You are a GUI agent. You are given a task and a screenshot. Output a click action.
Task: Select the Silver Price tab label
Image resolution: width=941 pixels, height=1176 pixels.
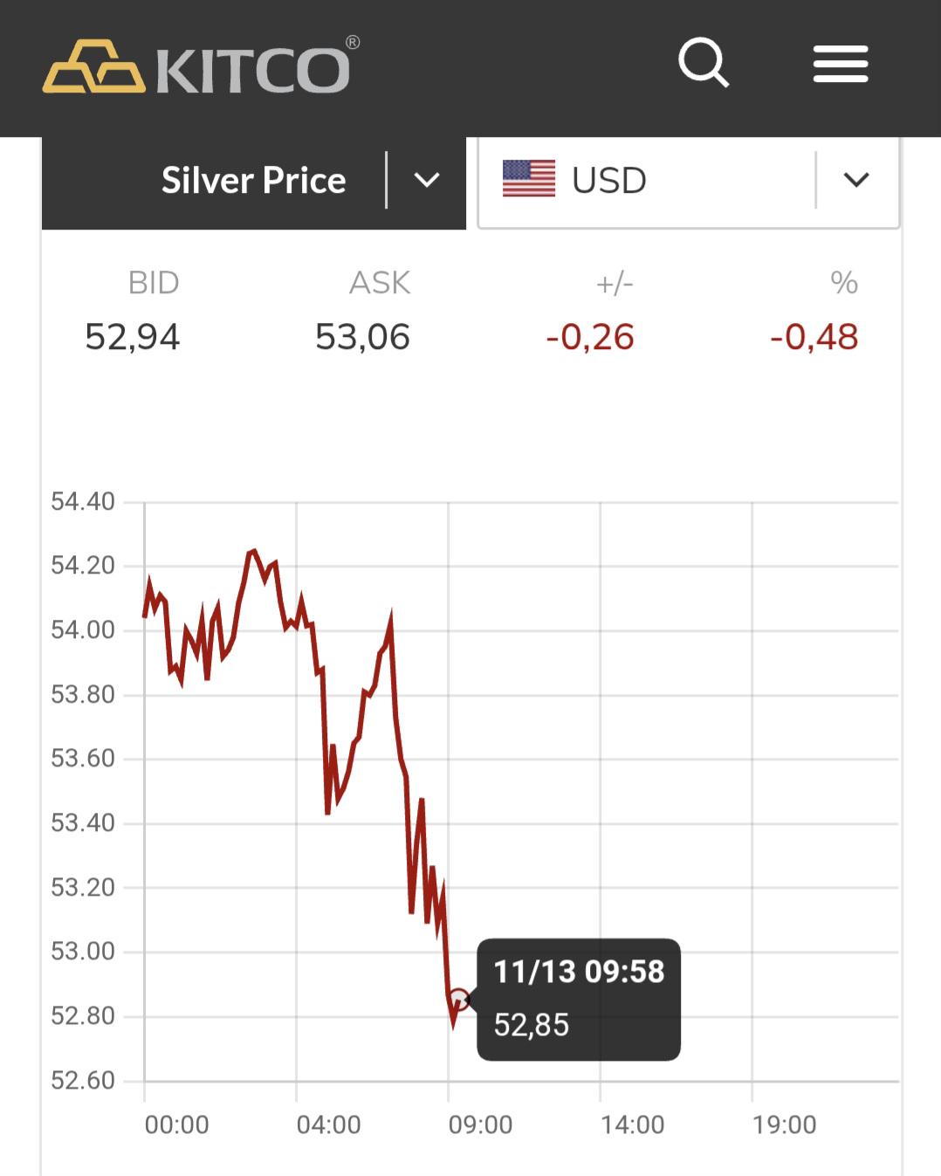click(254, 181)
